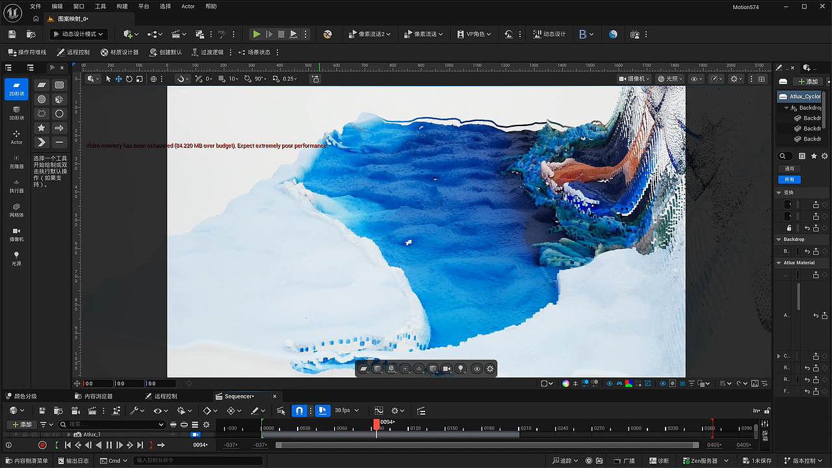Click the eject play button in the toolbar

point(294,34)
